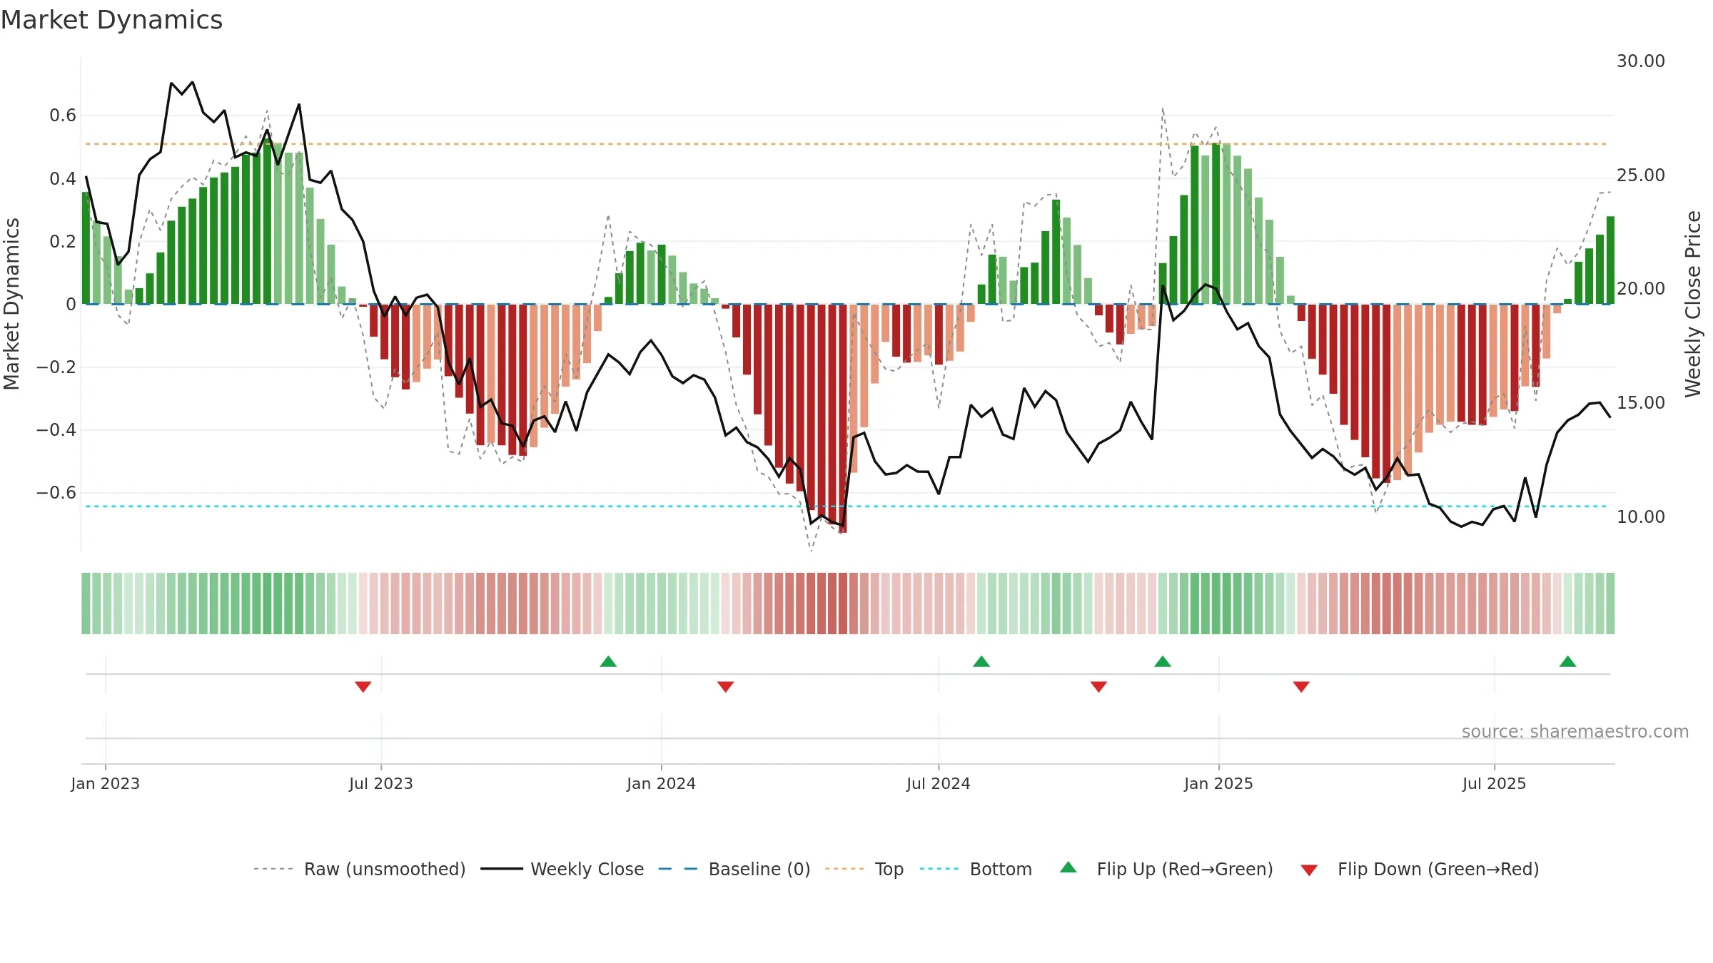
Task: Click the Jul 2024 axis label
Action: (x=939, y=783)
